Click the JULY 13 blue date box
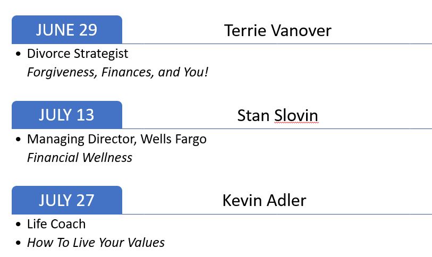Image resolution: width=432 pixels, height=257 pixels. tap(66, 115)
